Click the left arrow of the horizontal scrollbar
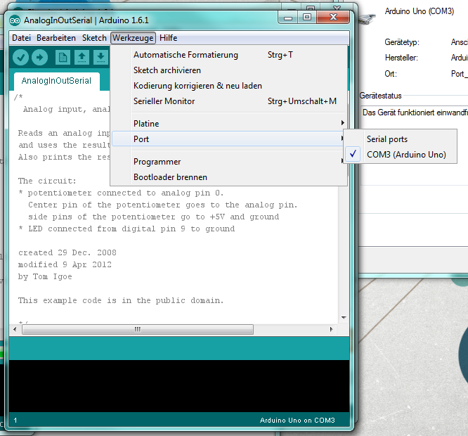The height and width of the screenshot is (436, 468). tap(15, 329)
